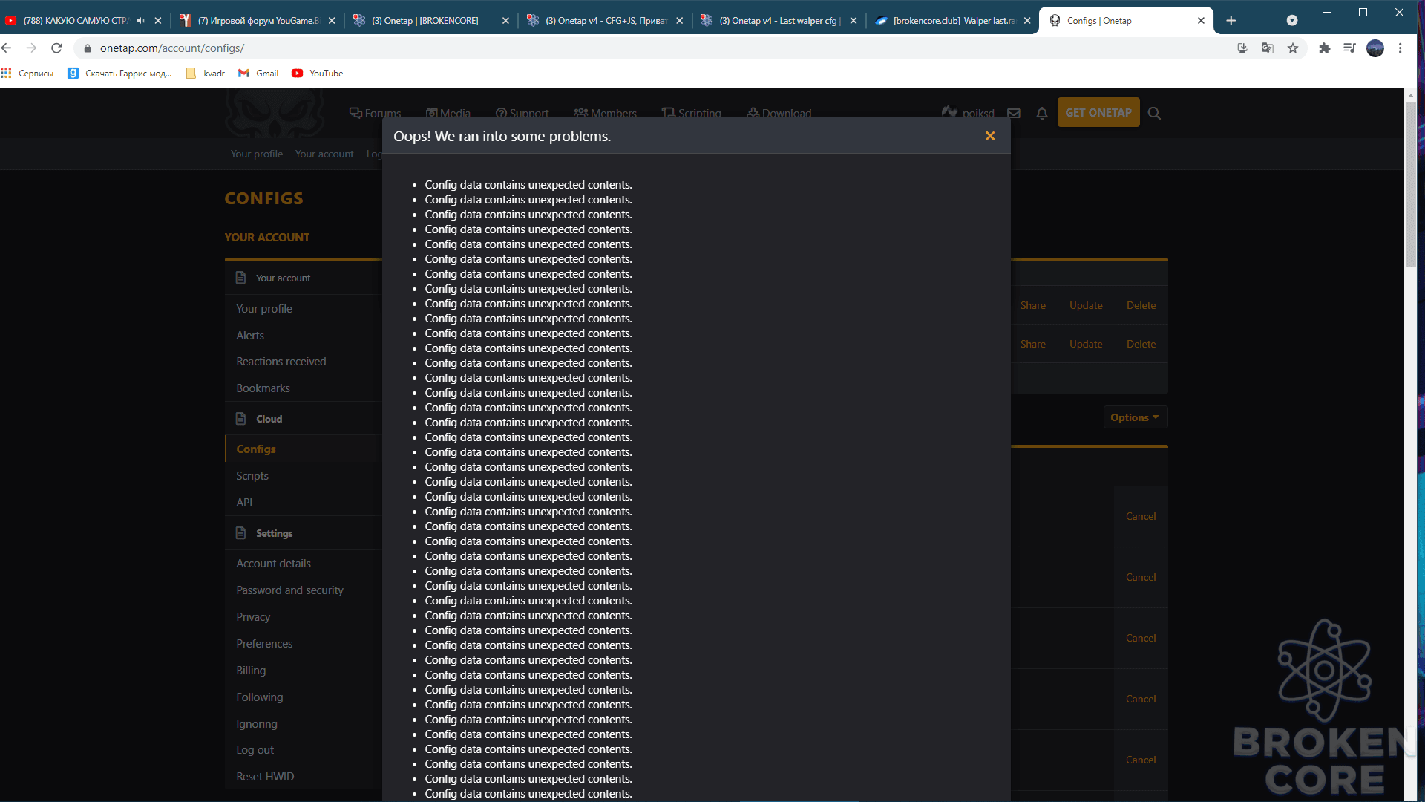Image resolution: width=1425 pixels, height=802 pixels.
Task: Open Reactions received in sidebar
Action: [281, 362]
